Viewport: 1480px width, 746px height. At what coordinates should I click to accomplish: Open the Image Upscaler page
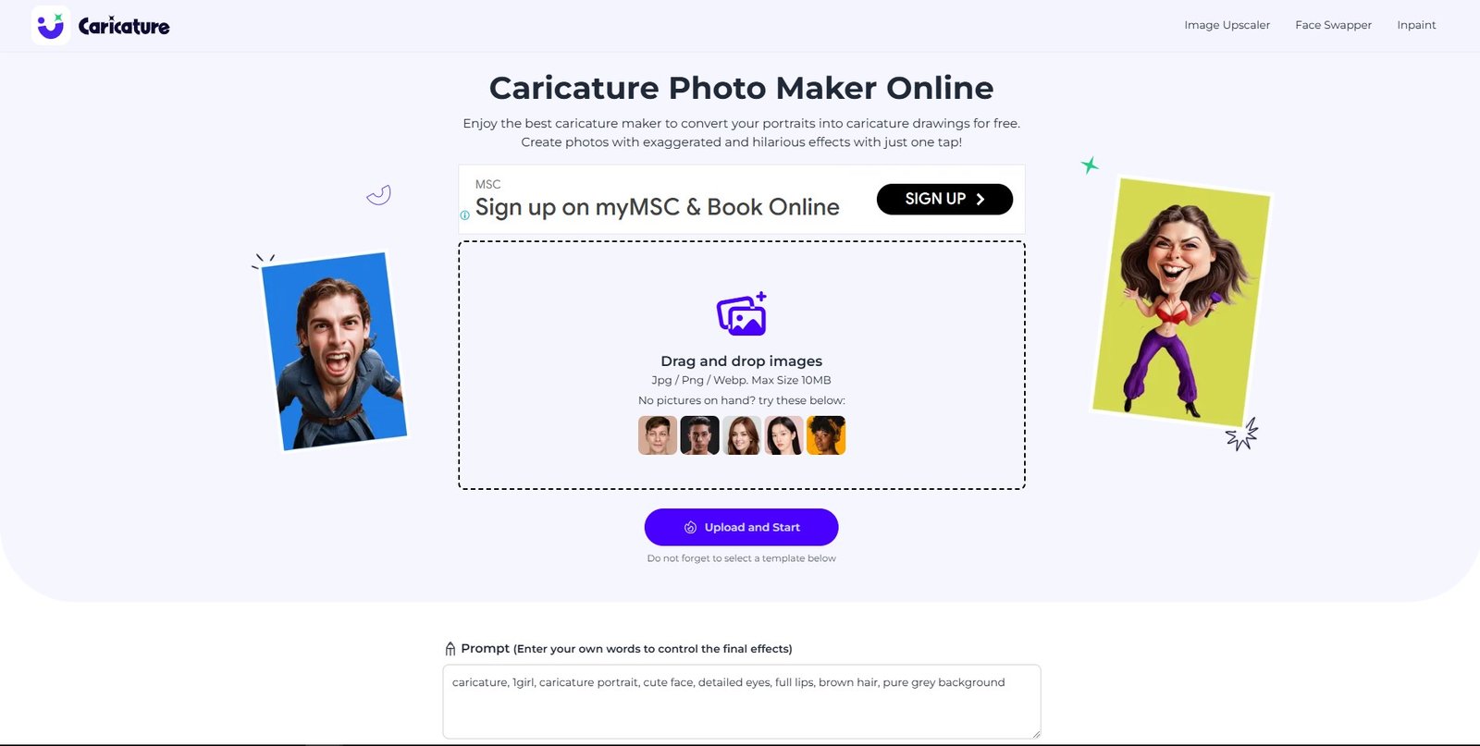pos(1227,25)
